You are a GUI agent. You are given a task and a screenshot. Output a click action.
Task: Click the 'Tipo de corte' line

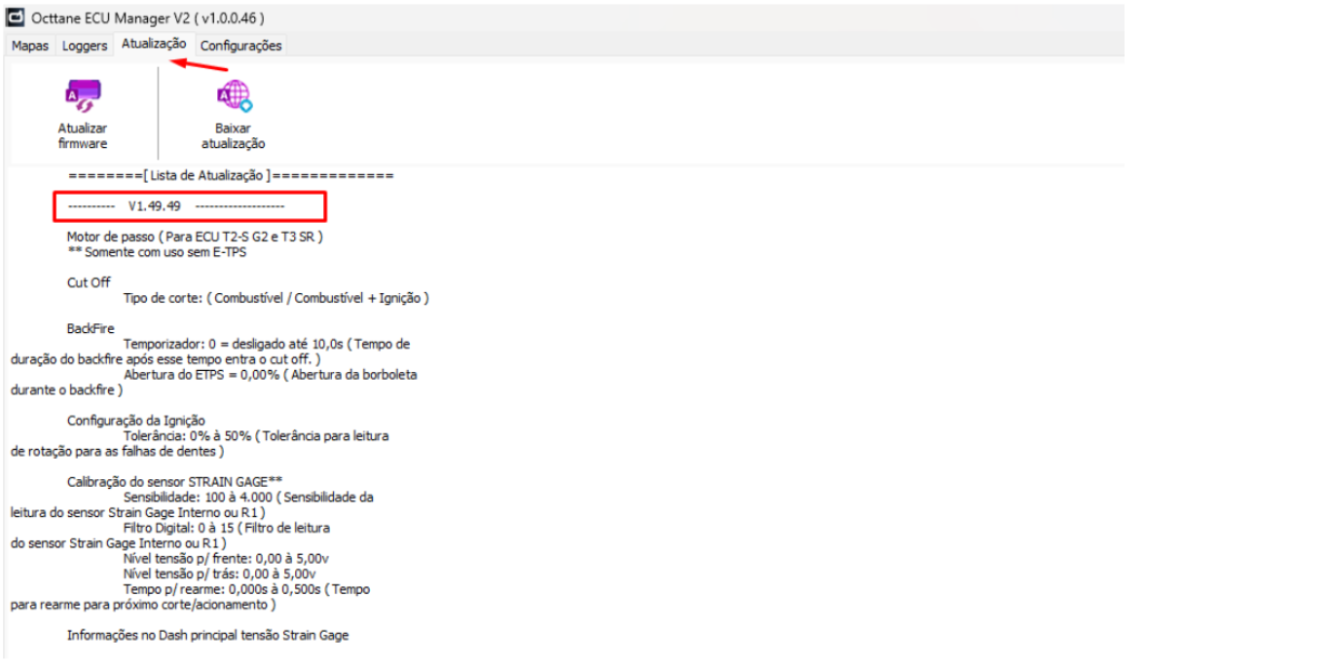[x=276, y=298]
